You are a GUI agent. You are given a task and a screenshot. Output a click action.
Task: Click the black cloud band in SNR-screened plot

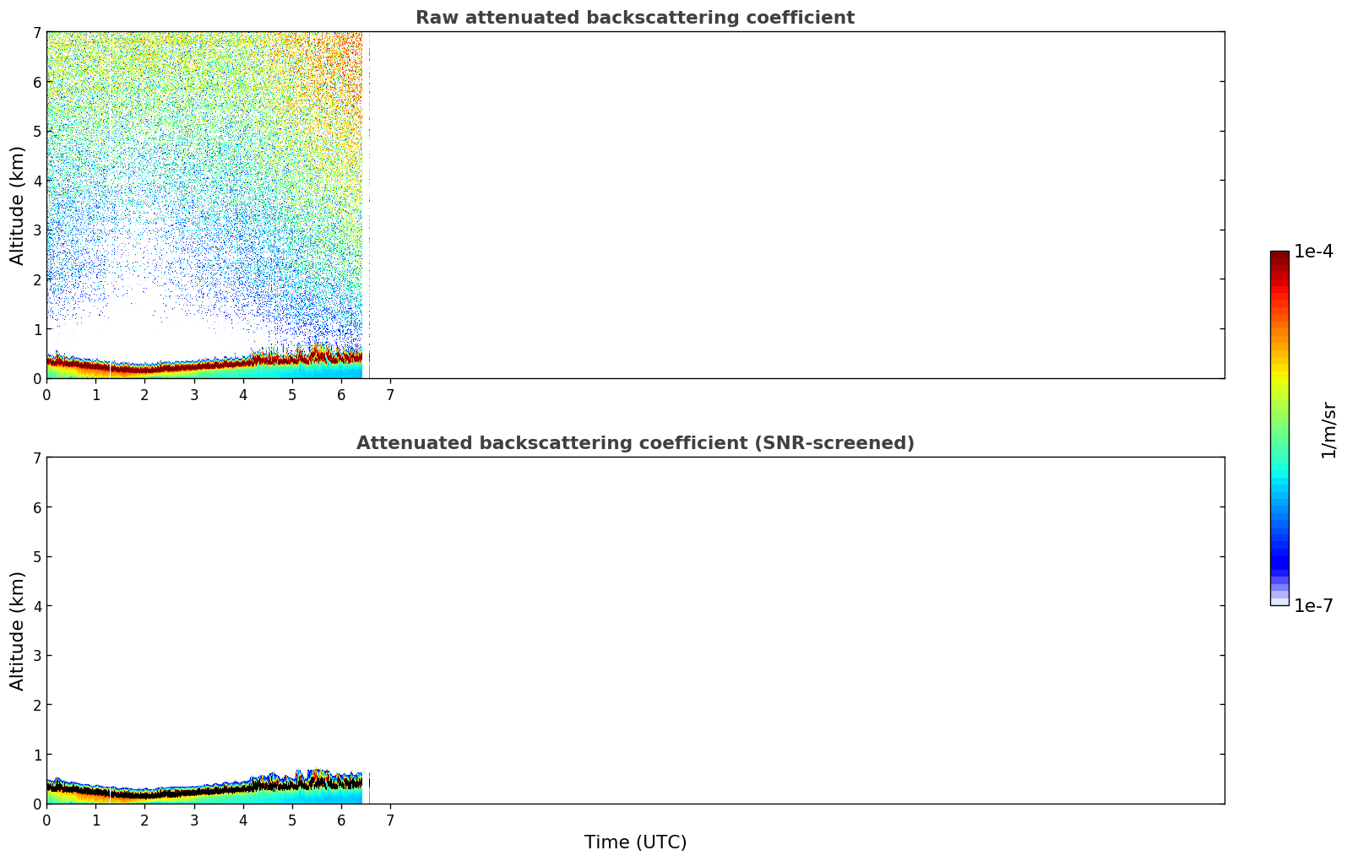click(169, 794)
